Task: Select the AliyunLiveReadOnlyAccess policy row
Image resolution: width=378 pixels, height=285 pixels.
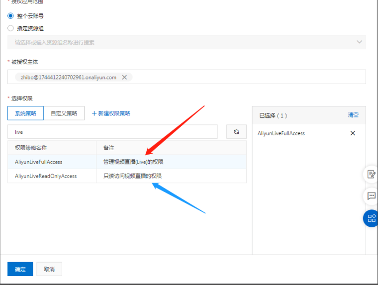Action: (x=127, y=176)
